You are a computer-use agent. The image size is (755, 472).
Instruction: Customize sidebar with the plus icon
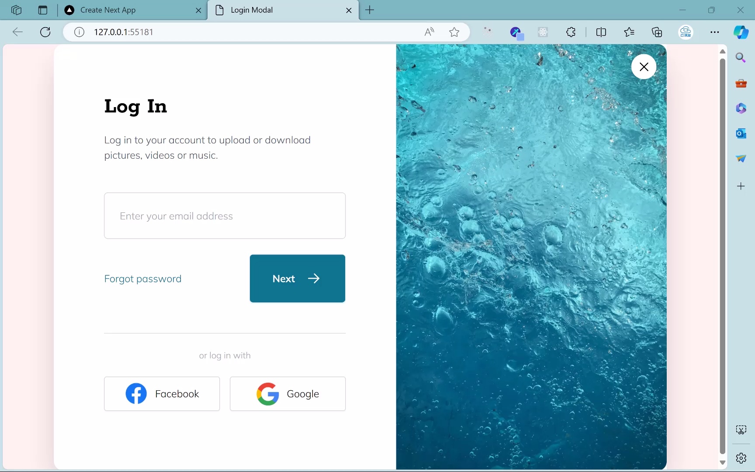(741, 186)
